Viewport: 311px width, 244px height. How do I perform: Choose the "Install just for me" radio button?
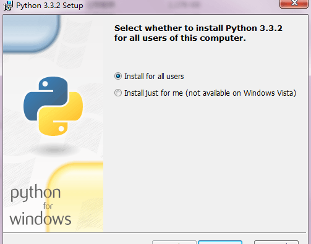click(118, 93)
